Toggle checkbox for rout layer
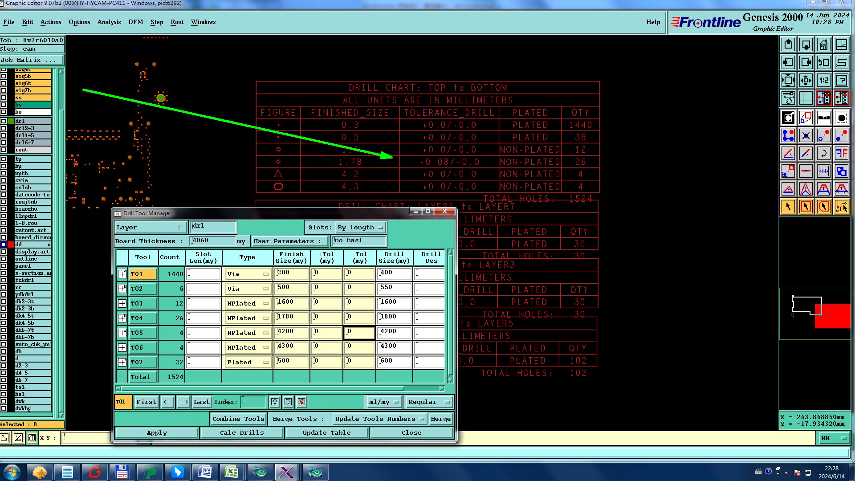This screenshot has width=855, height=481. tap(4, 150)
